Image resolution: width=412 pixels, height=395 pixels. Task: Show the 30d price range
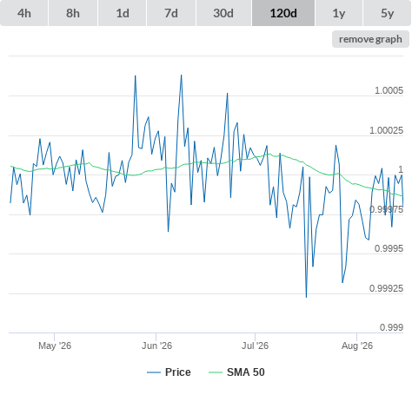[223, 13]
